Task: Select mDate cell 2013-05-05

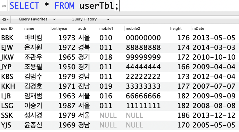Action: (x=214, y=38)
